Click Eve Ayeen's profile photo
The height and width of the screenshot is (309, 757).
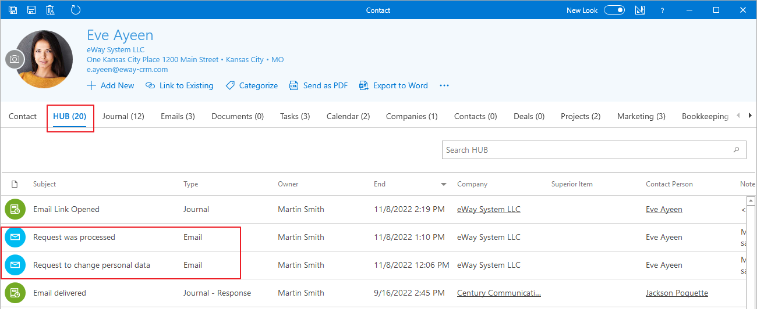tap(45, 59)
